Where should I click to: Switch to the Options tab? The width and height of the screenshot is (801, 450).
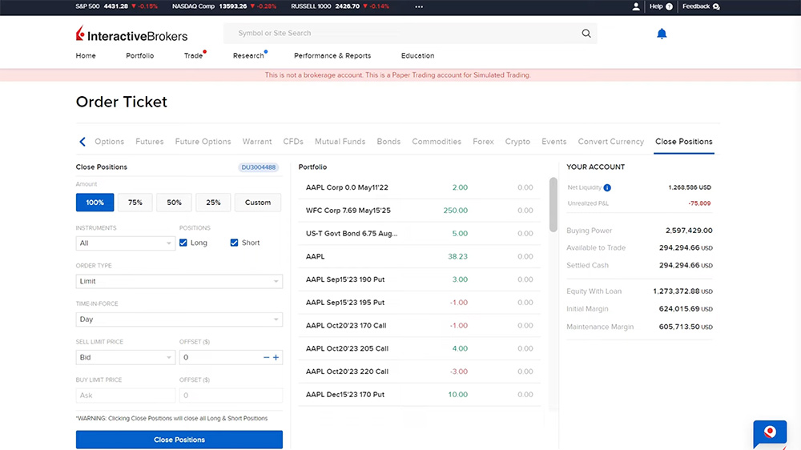pyautogui.click(x=109, y=142)
